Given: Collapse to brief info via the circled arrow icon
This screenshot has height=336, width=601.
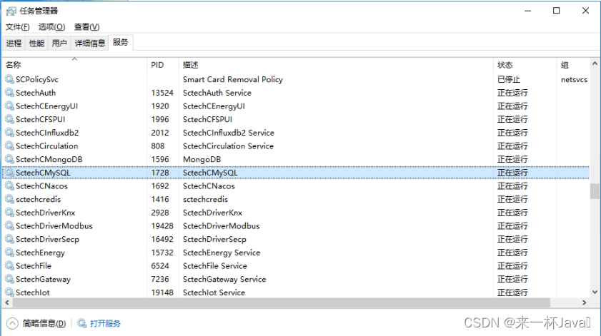Looking at the screenshot, I should point(12,323).
